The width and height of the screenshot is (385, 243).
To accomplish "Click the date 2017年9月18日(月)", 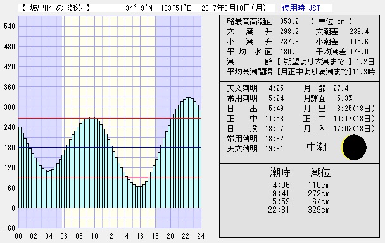I will point(234,8).
